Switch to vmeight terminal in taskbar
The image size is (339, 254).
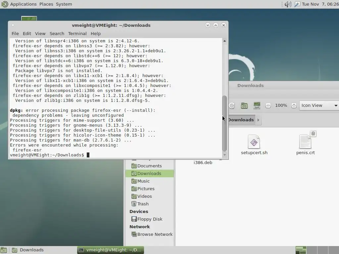point(111,250)
